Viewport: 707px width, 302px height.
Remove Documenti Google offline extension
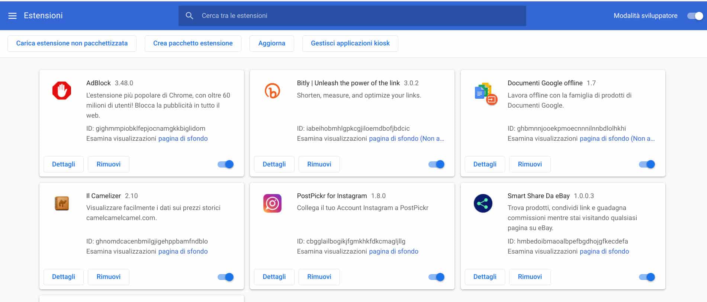[x=530, y=164]
